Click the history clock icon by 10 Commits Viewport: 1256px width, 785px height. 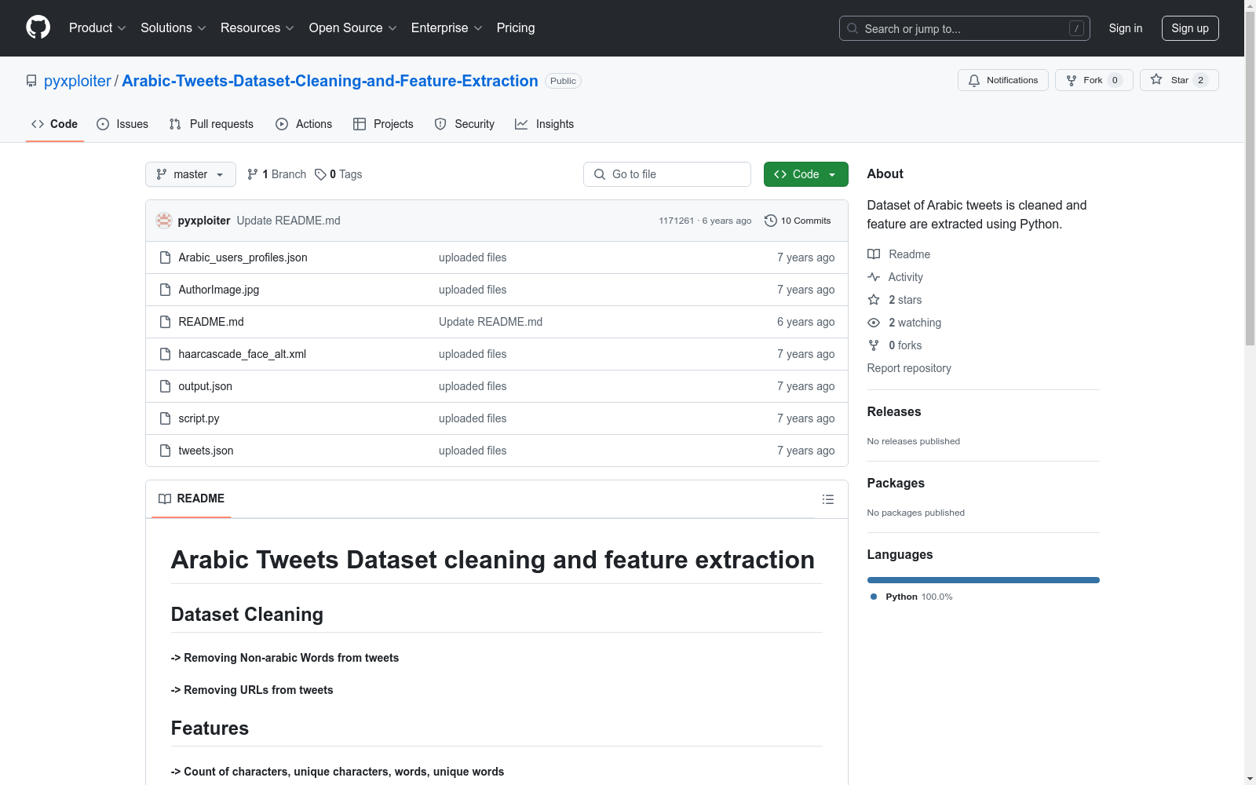[771, 221]
